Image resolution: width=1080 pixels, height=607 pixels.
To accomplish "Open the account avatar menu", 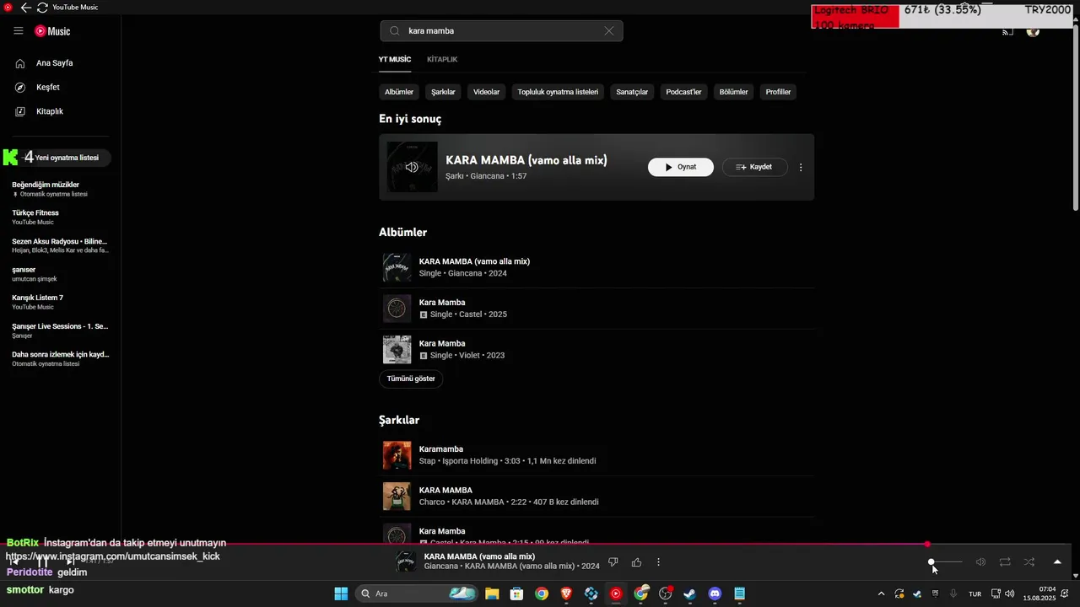I will 1033,32.
